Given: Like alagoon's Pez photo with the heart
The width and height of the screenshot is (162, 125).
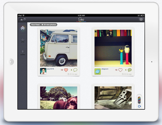Looking at the screenshot, I should click(121, 70).
